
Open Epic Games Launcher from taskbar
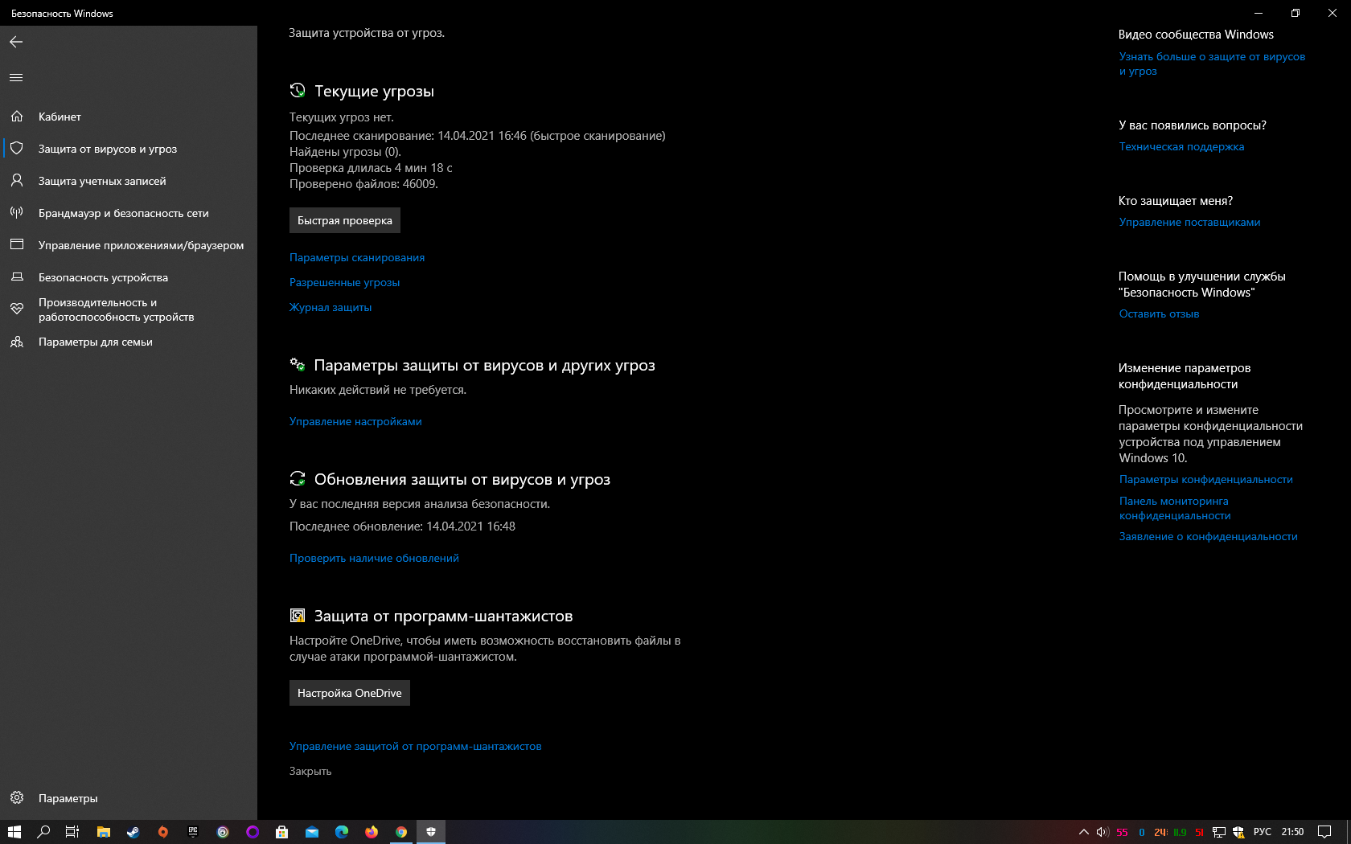[193, 832]
